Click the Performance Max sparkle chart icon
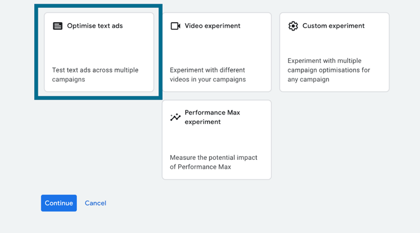 click(x=175, y=117)
